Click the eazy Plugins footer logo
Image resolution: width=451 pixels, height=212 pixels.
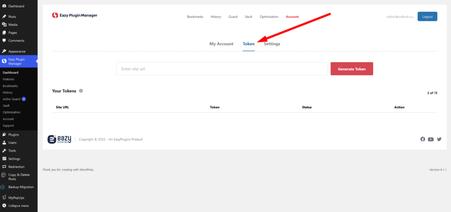coord(59,139)
